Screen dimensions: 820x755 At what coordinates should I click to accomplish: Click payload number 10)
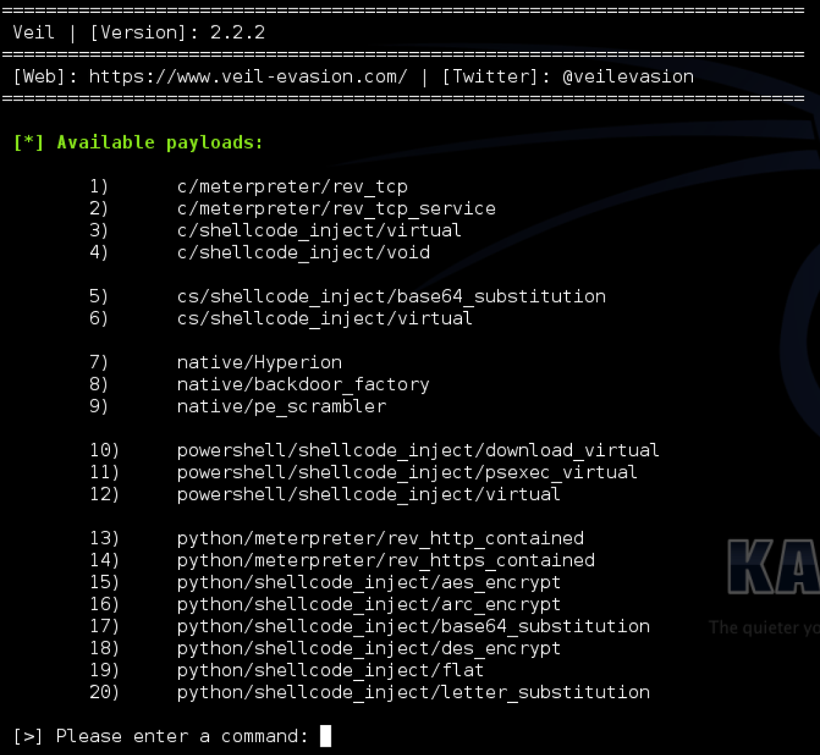coord(105,450)
